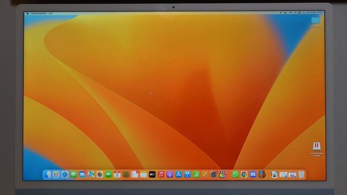Open the Messages app

click(x=74, y=174)
